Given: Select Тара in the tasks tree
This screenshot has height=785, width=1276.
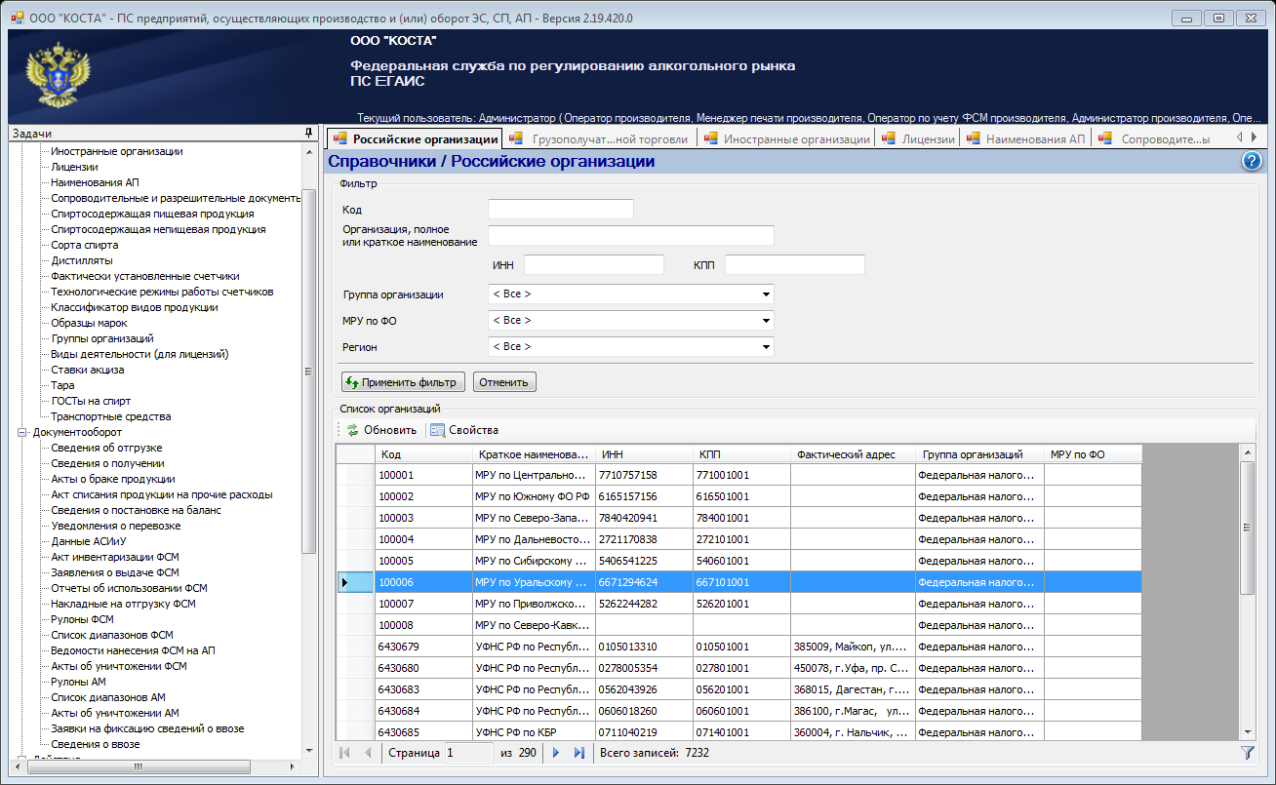Looking at the screenshot, I should [62, 385].
